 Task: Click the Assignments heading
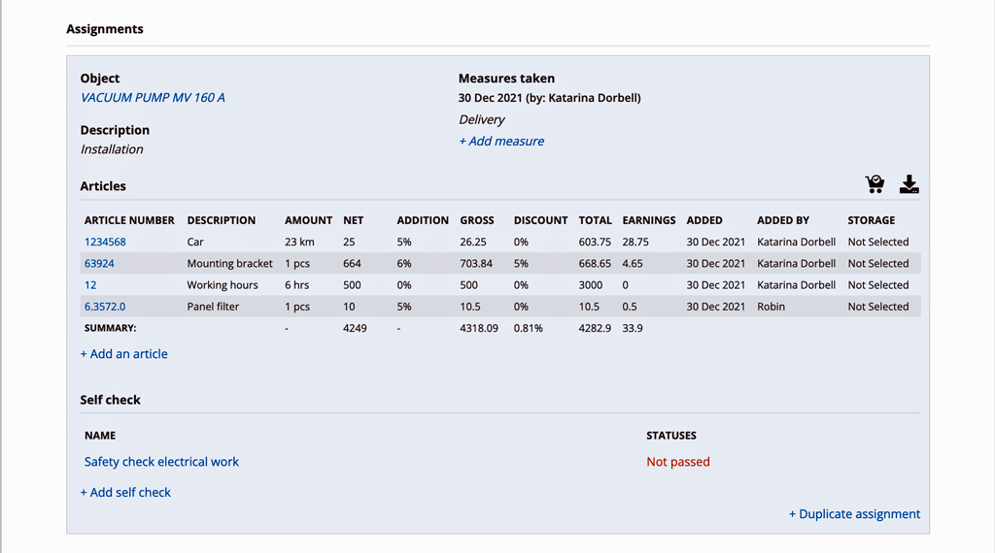click(x=105, y=29)
